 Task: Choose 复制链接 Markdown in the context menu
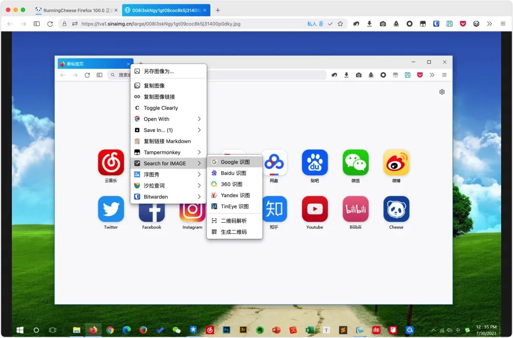(169, 141)
